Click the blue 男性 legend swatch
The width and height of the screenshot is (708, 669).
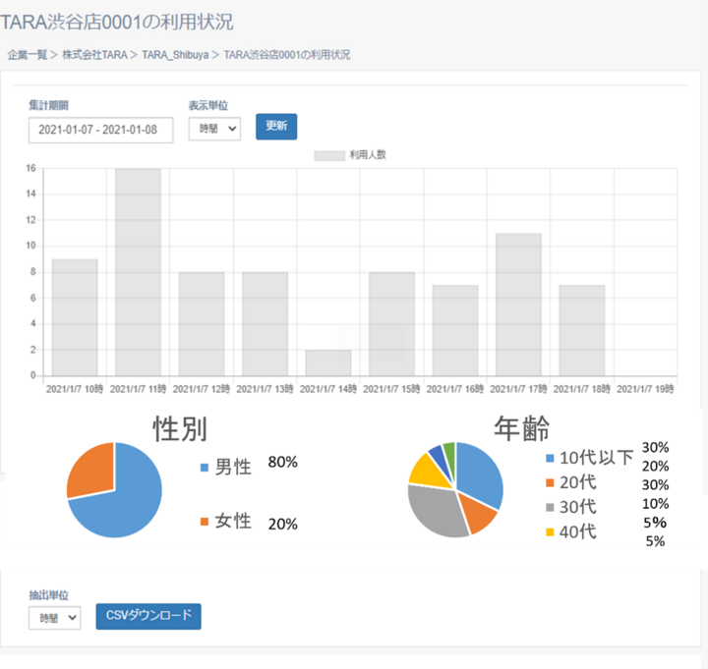point(204,468)
